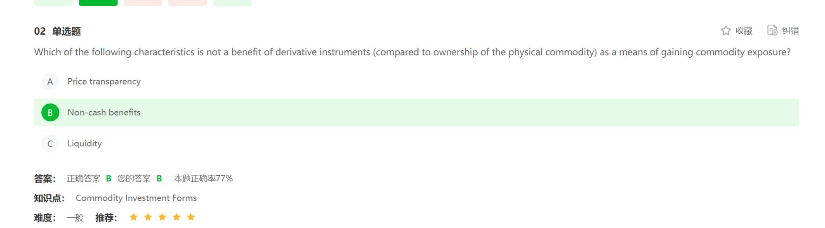Go to the dark green question tab
Image resolution: width=825 pixels, height=228 pixels.
(x=98, y=2)
